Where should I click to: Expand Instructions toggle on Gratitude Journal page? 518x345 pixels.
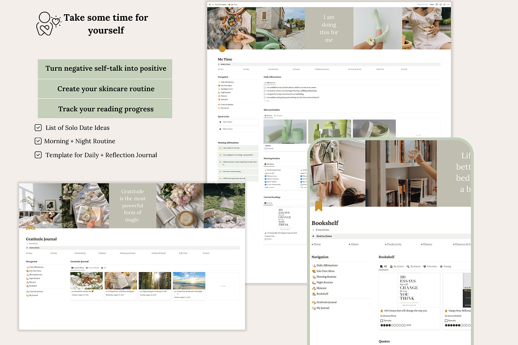pyautogui.click(x=27, y=248)
